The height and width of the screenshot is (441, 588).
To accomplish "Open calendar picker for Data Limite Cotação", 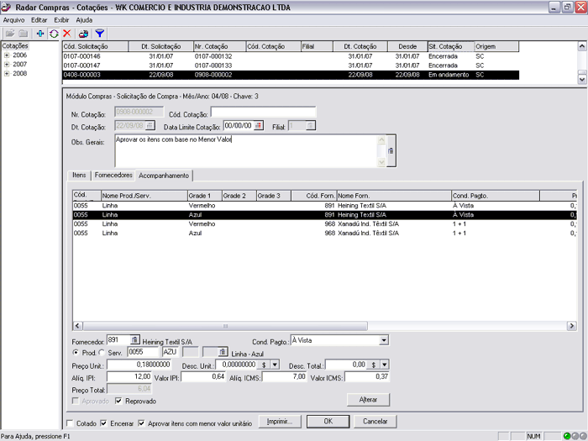I will pyautogui.click(x=259, y=125).
